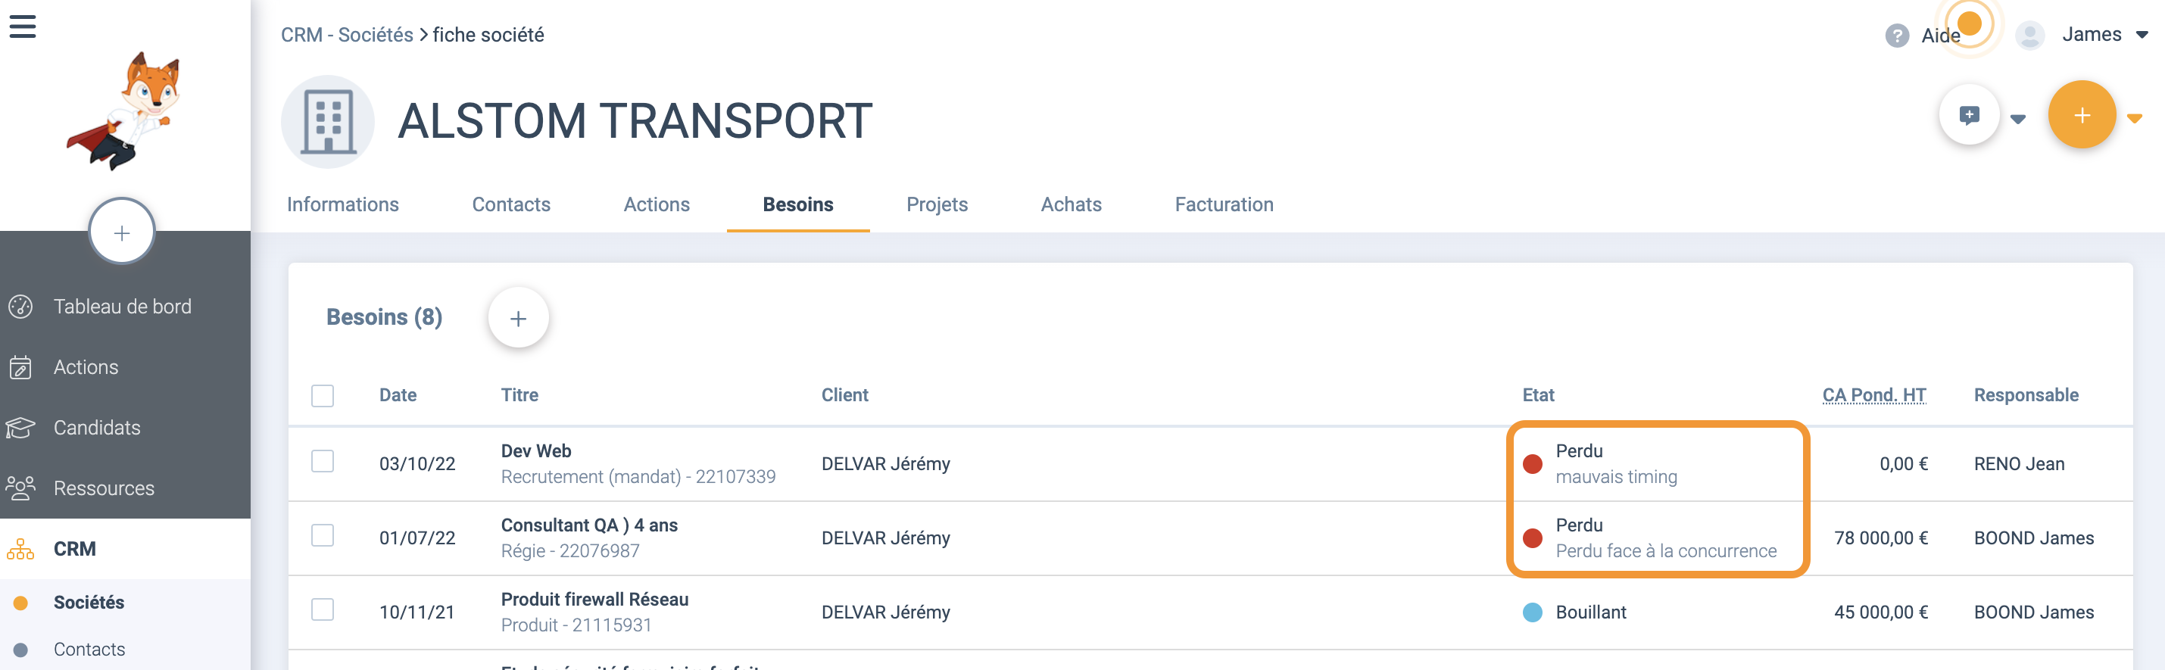Click the company building icon

tap(328, 122)
